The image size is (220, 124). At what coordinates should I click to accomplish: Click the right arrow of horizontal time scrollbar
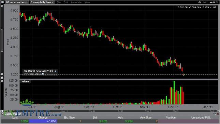coord(218,111)
